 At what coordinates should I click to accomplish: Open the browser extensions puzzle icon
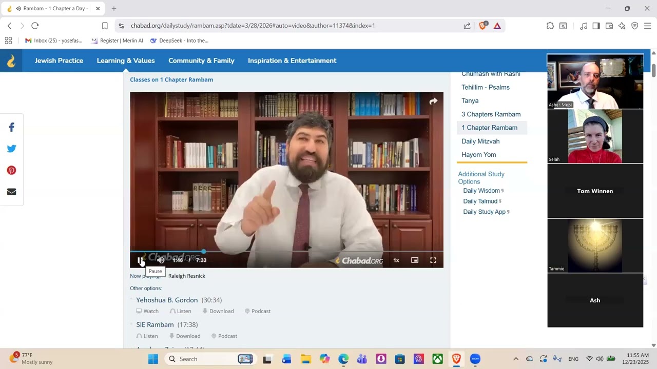coord(550,26)
